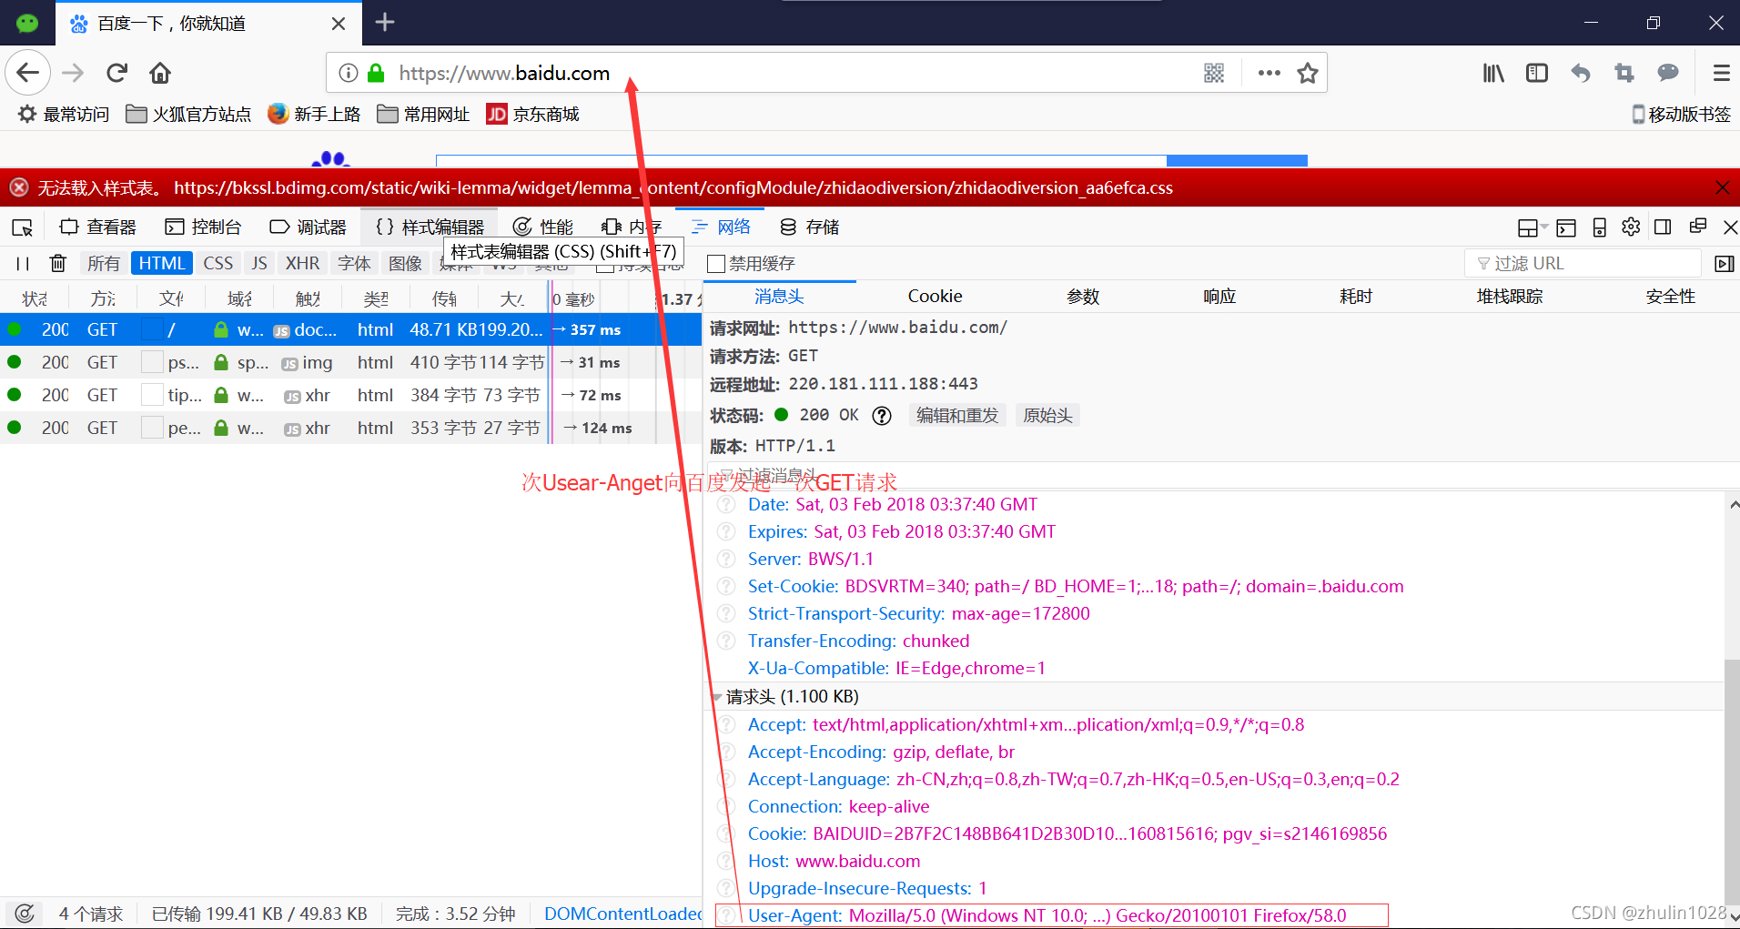Filter requests by 所有

(x=104, y=264)
